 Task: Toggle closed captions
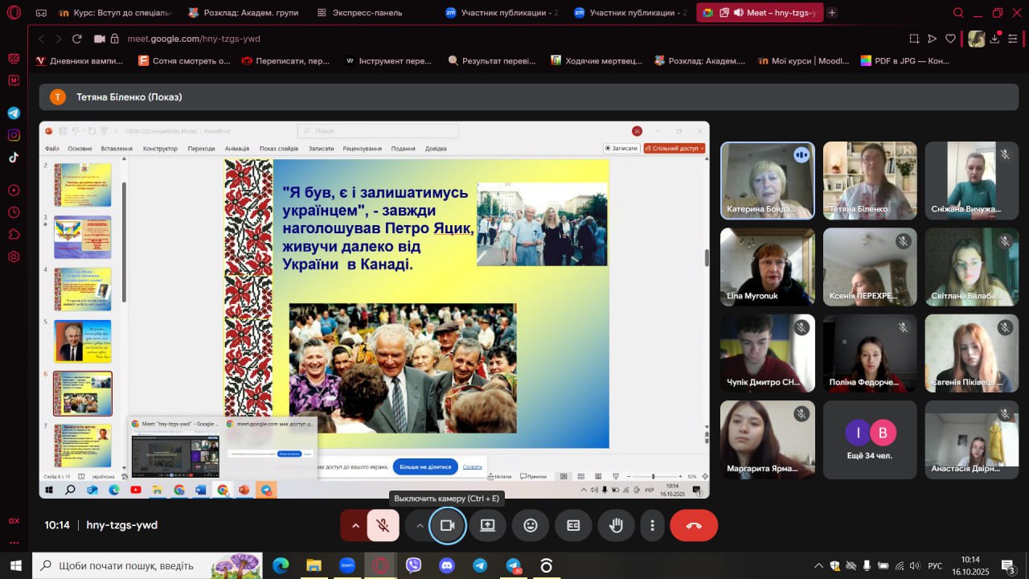click(x=573, y=525)
